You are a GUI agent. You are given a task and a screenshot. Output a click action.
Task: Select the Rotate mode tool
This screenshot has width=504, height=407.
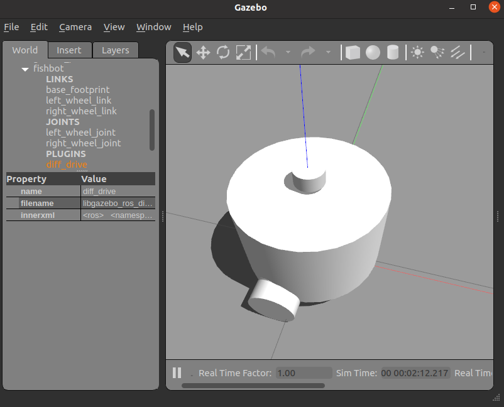pos(223,52)
